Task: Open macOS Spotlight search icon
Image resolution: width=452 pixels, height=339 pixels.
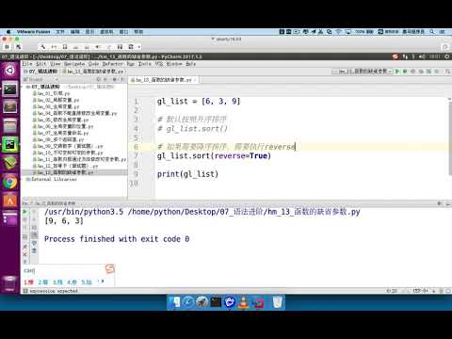Action: (432, 32)
